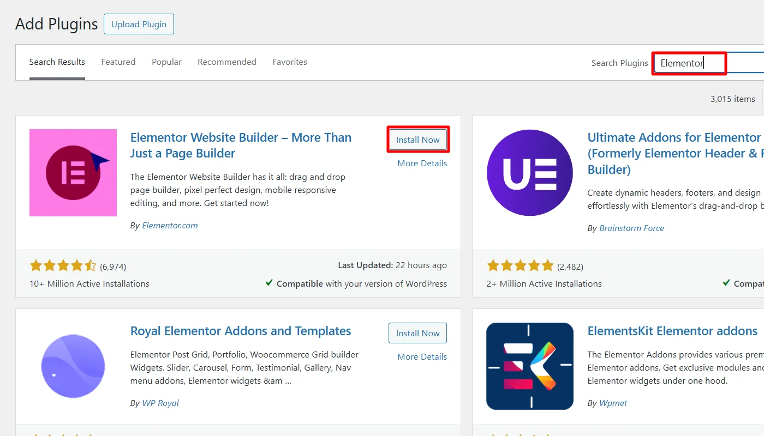This screenshot has height=436, width=764.
Task: Click the Upload Plugin button
Action: pos(139,25)
